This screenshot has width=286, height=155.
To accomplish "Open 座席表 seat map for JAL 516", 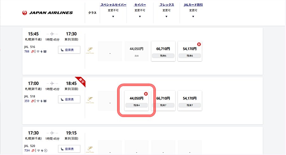I will click(69, 50).
